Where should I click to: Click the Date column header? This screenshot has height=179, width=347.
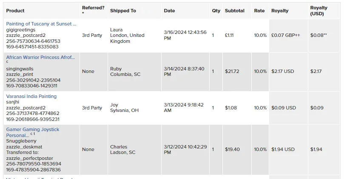click(x=169, y=11)
